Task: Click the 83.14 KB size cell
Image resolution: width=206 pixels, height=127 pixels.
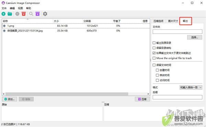Action: click(62, 26)
